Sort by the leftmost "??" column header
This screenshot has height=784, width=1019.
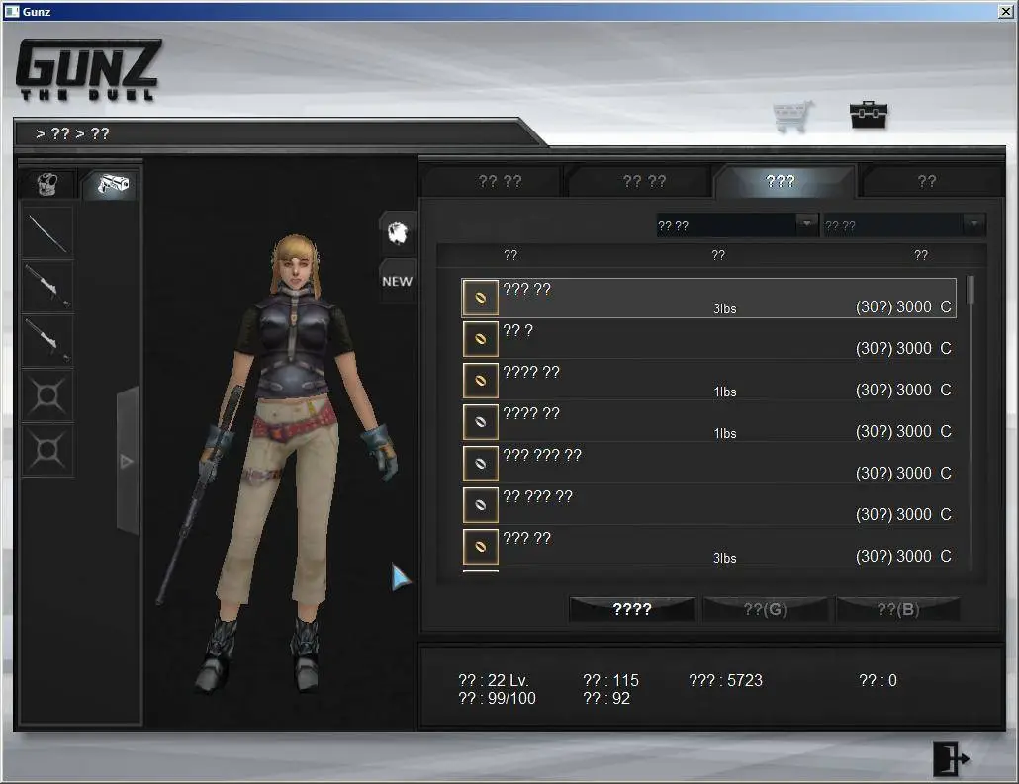(x=510, y=255)
